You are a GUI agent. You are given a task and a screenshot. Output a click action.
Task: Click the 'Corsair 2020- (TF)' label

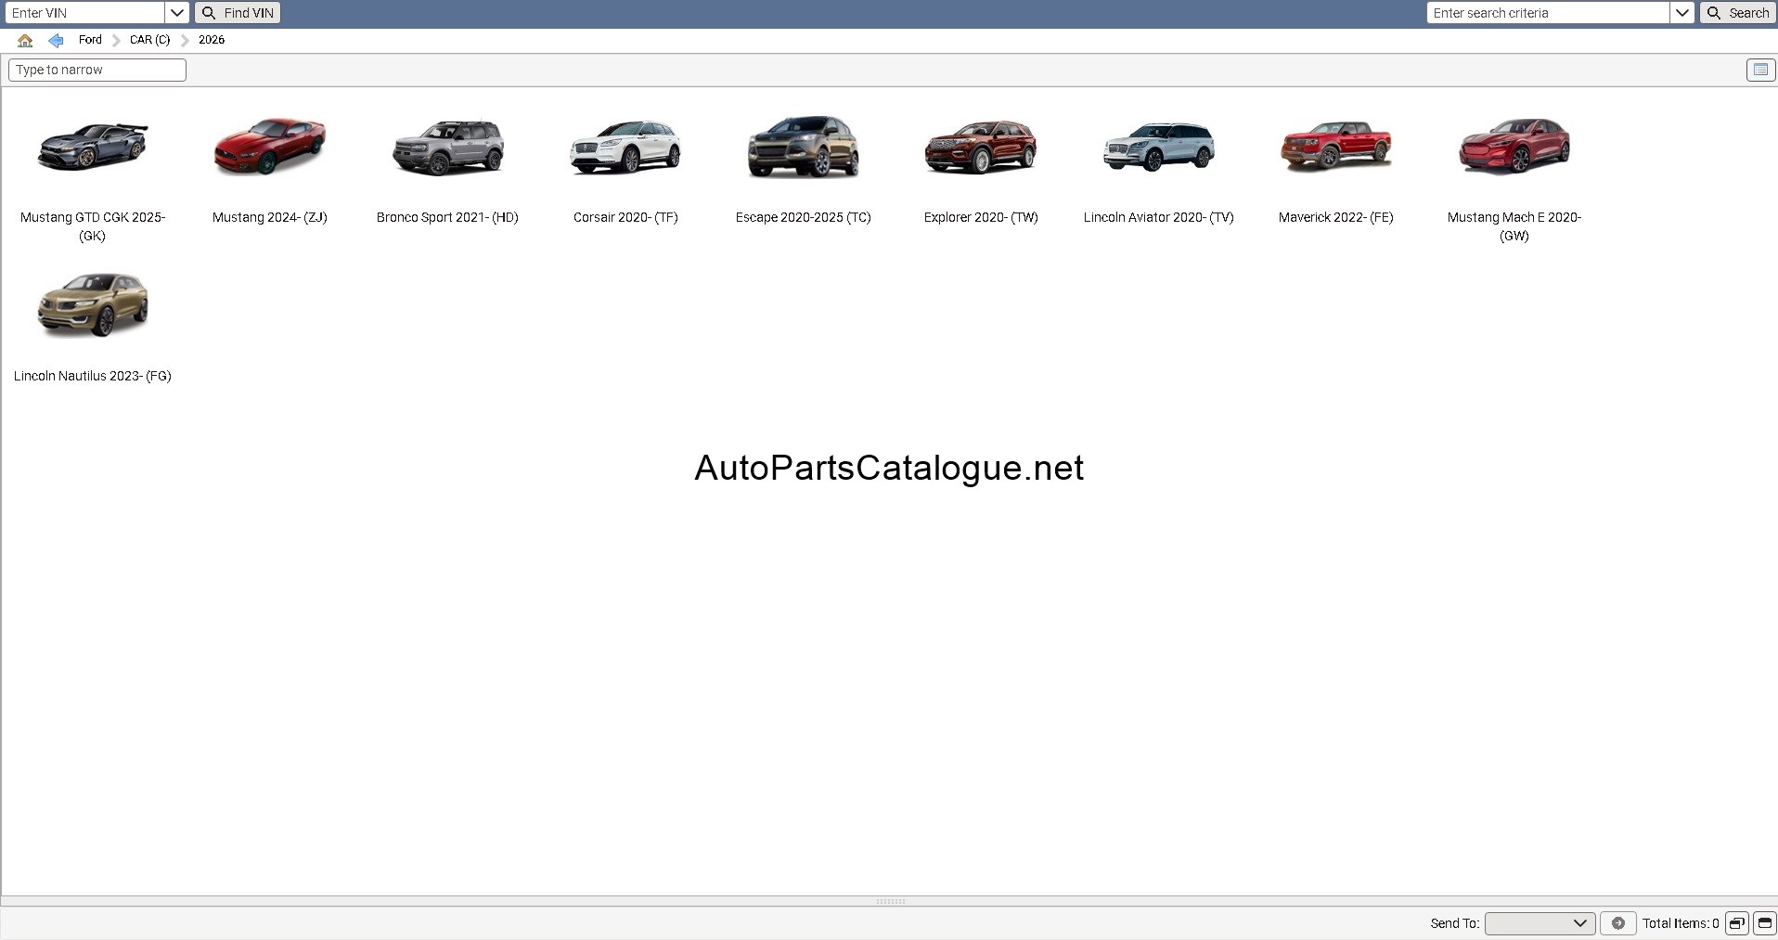pos(625,217)
